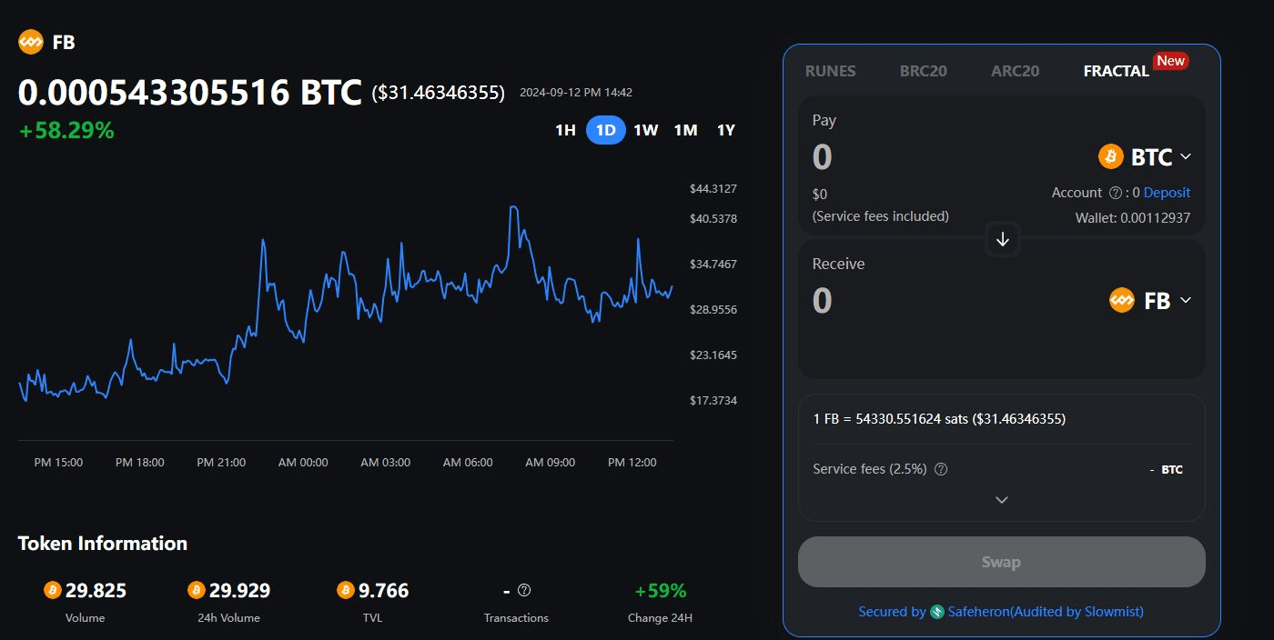Viewport: 1274px width, 640px height.
Task: Click the swap direction arrow icon
Action: [1003, 239]
